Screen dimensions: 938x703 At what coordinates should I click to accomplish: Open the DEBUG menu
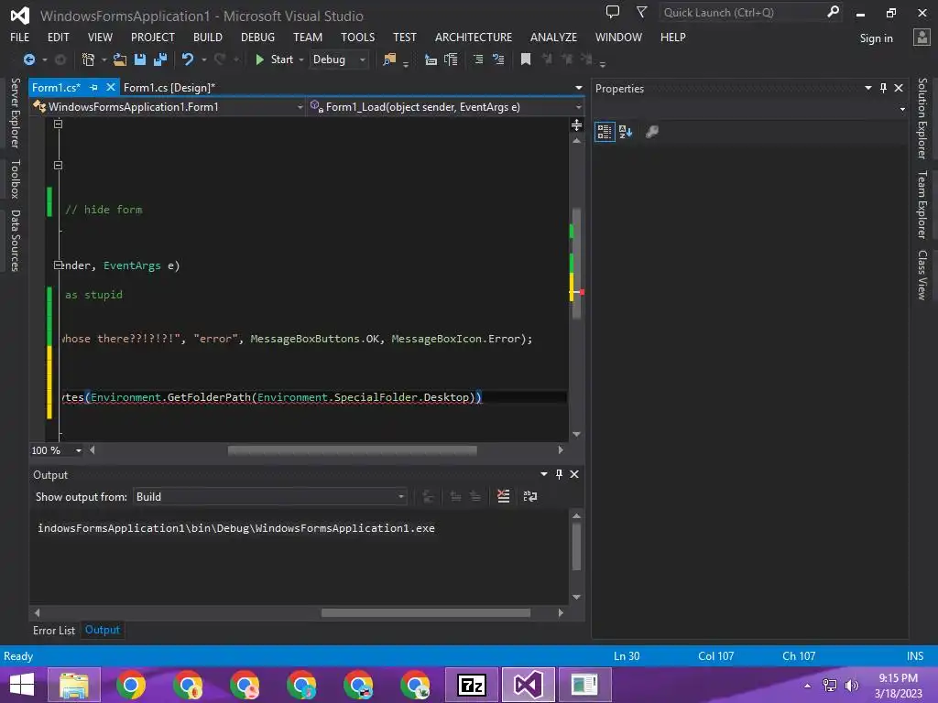click(257, 37)
